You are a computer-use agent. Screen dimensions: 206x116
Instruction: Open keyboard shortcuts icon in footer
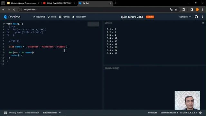[x=5, y=113]
